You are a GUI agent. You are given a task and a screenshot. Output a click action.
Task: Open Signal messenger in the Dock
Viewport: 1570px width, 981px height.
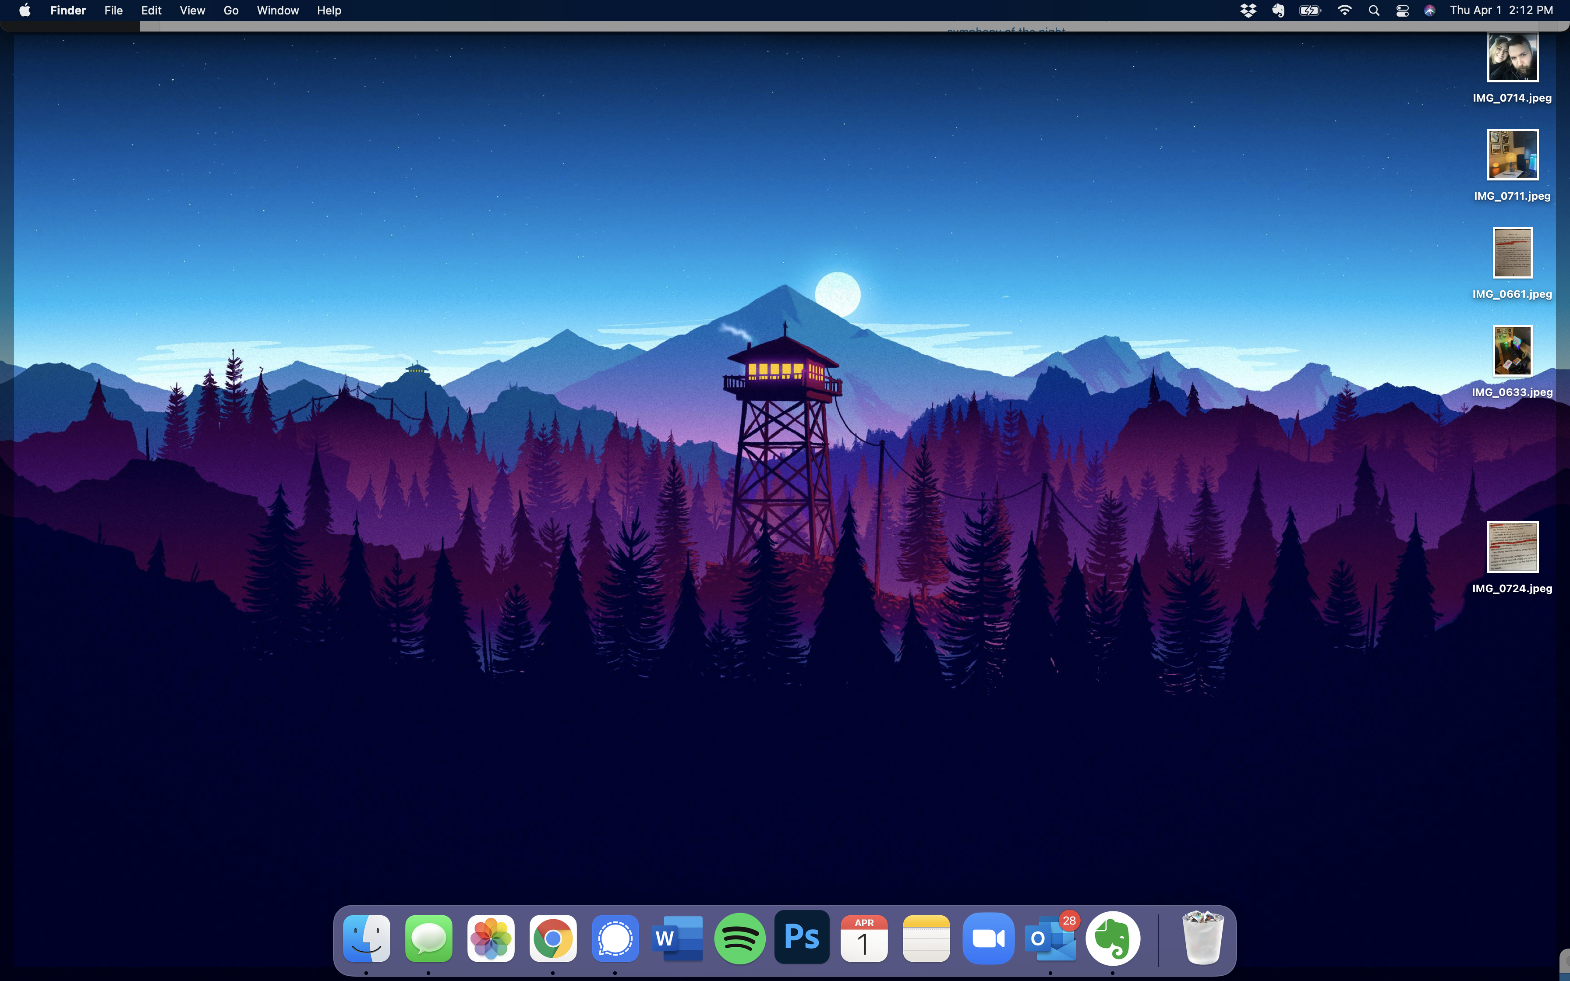tap(615, 938)
